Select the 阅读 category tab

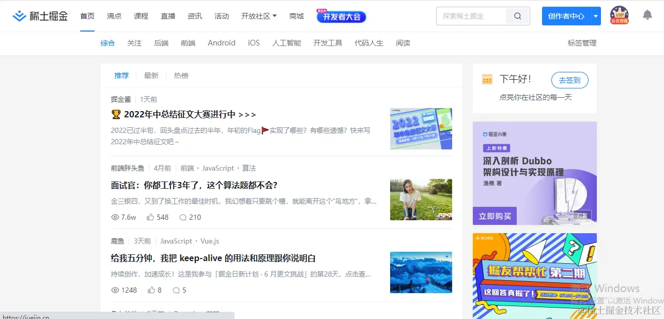click(x=403, y=43)
